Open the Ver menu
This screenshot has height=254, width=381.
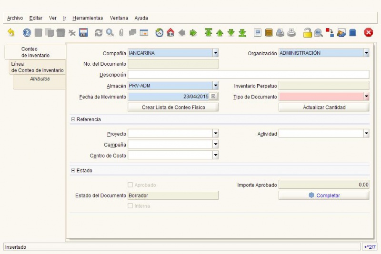(x=53, y=18)
